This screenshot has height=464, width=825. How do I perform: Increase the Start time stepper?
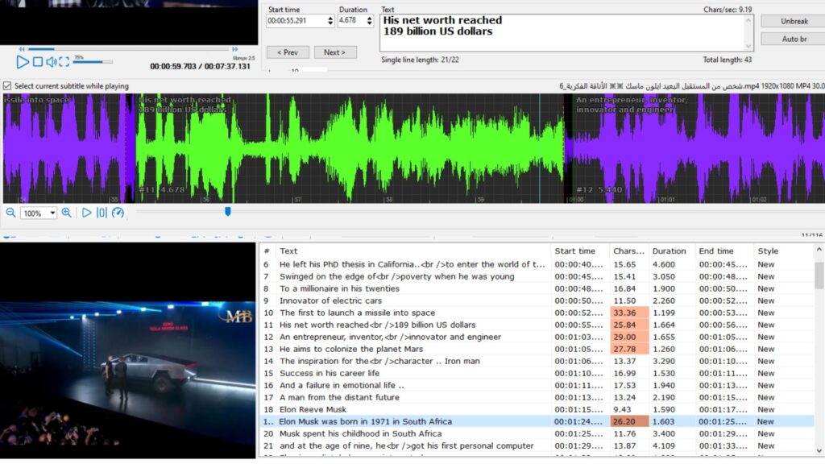pyautogui.click(x=330, y=18)
